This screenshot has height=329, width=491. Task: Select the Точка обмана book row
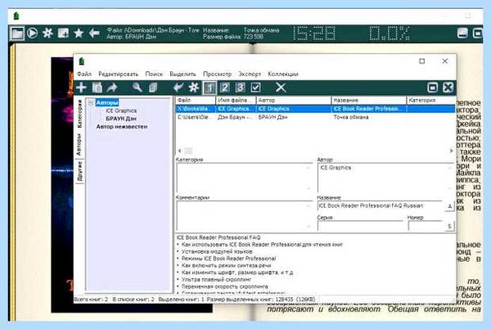(315, 117)
